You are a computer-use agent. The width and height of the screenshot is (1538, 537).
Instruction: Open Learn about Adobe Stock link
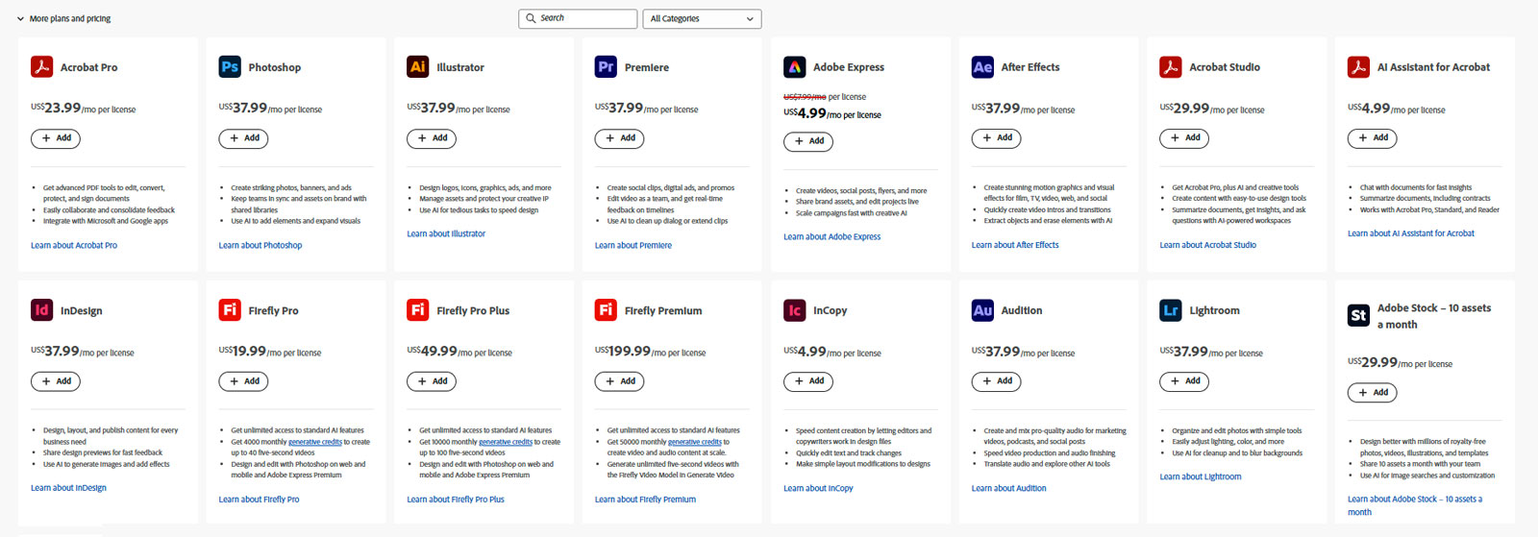(1415, 505)
